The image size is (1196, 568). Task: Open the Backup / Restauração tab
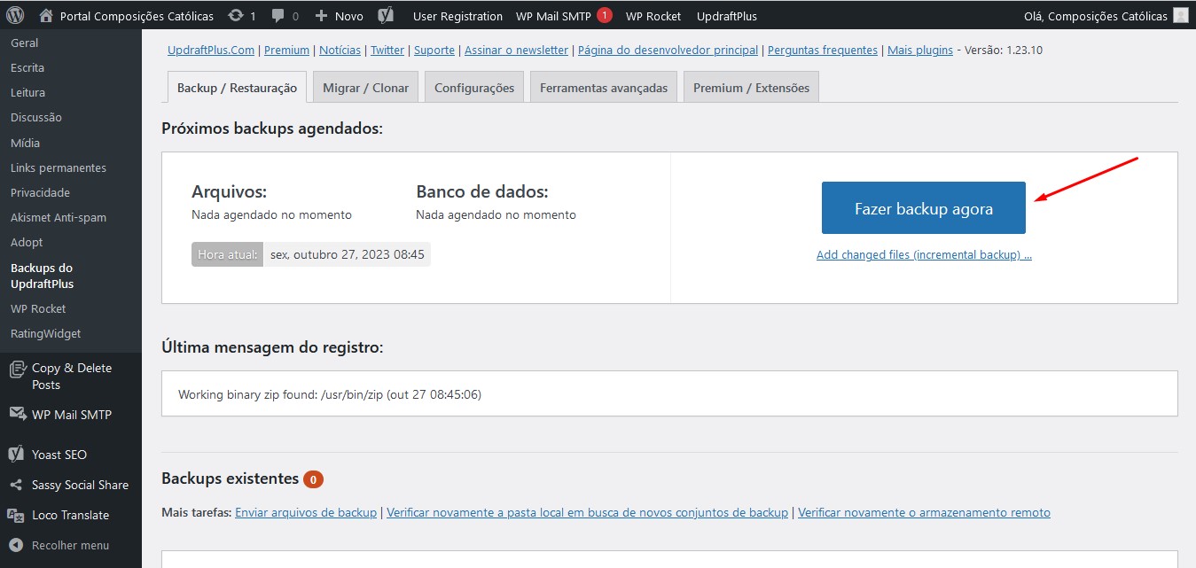click(x=237, y=88)
